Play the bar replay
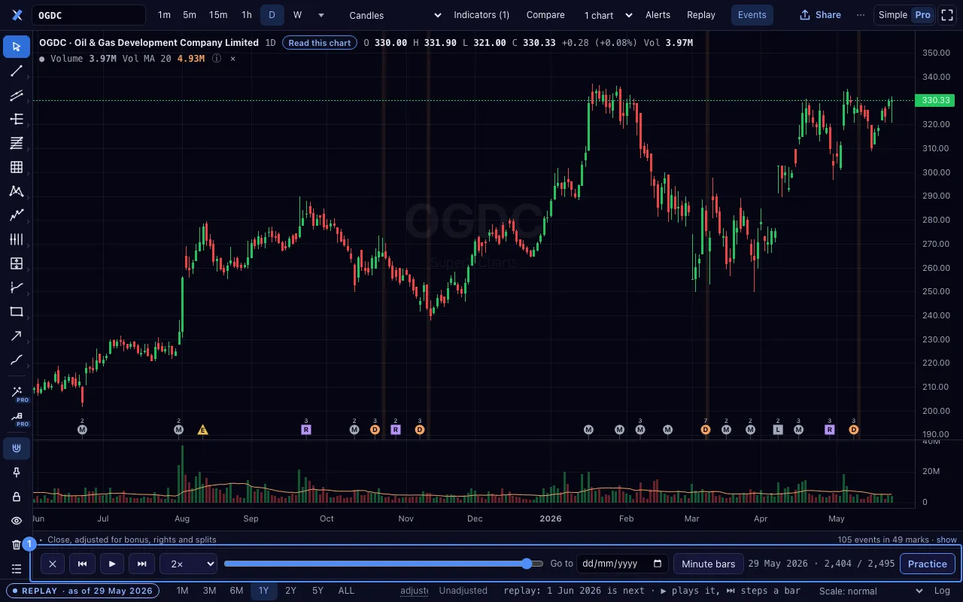The image size is (963, 602). tap(112, 564)
